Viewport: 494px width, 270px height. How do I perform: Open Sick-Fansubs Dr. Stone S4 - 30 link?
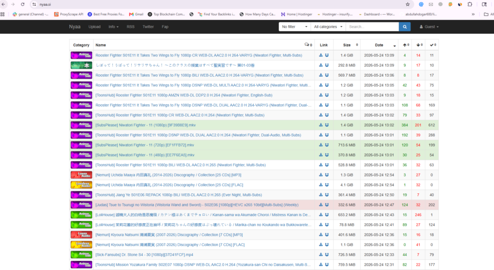coord(144,255)
